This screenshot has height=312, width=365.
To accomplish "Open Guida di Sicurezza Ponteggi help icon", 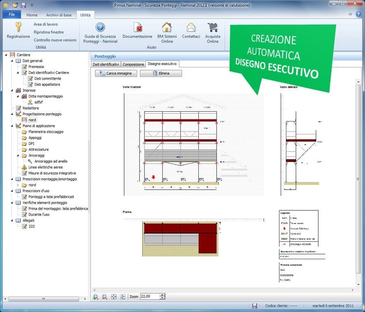I will click(x=100, y=28).
